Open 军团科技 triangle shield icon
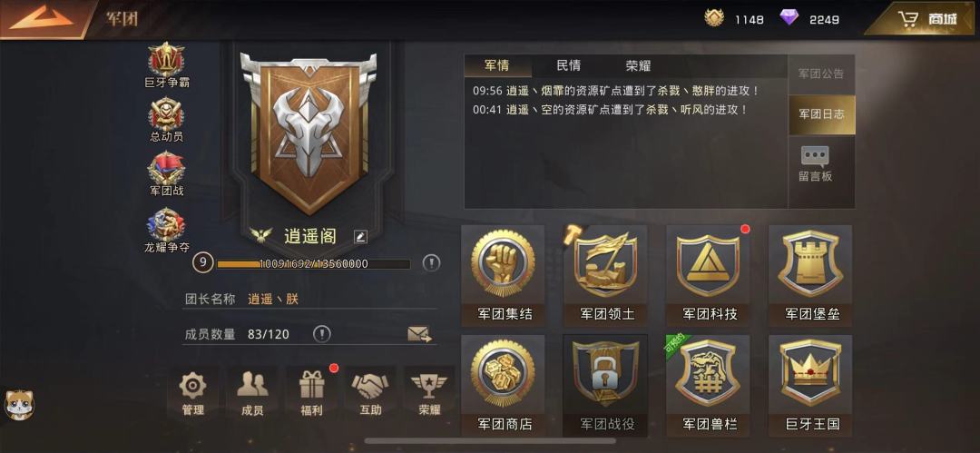 pos(708,275)
